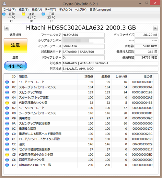The image size is (162, 178).
Task: Open the ヘルプ(H) menu
Action: pos(81,10)
